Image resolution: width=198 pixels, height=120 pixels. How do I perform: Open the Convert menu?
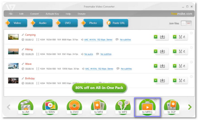pos(35,14)
